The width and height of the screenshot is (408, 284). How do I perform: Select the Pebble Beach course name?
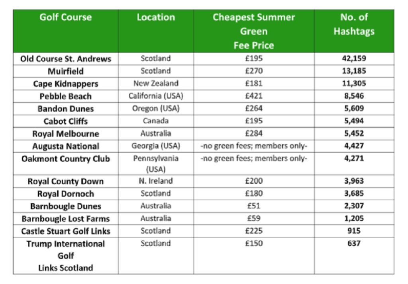[x=66, y=96]
